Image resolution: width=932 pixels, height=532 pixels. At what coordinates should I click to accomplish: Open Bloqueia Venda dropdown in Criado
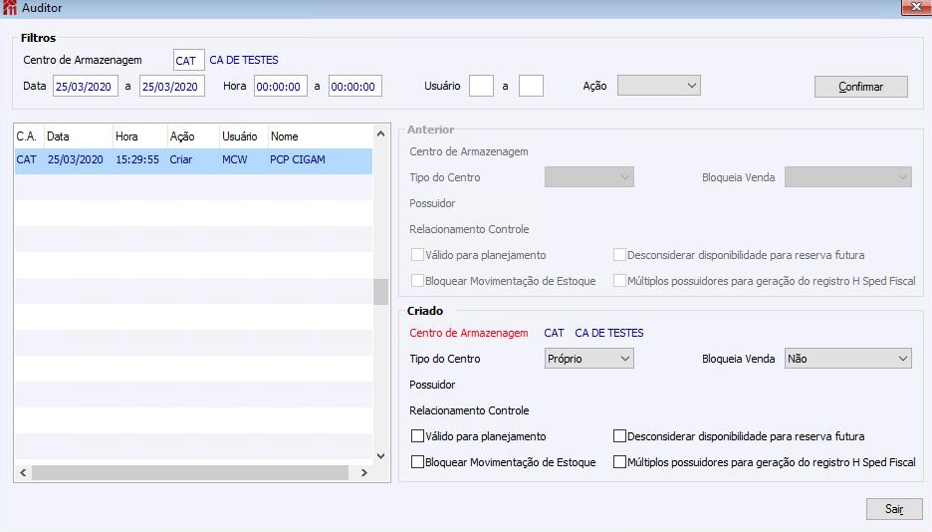[x=847, y=359]
